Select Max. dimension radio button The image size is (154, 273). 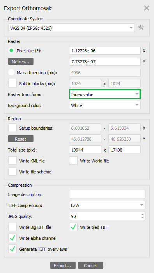tap(11, 72)
